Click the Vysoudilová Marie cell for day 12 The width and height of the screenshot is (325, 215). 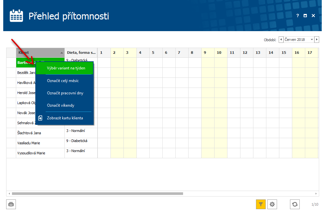pyautogui.click(x=247, y=153)
